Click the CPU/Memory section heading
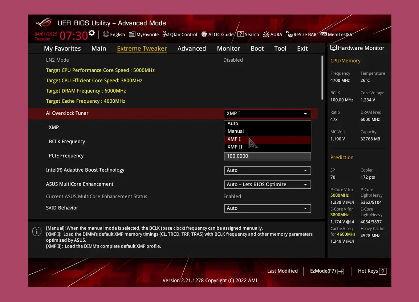Image resolution: width=419 pixels, height=302 pixels. (x=345, y=61)
